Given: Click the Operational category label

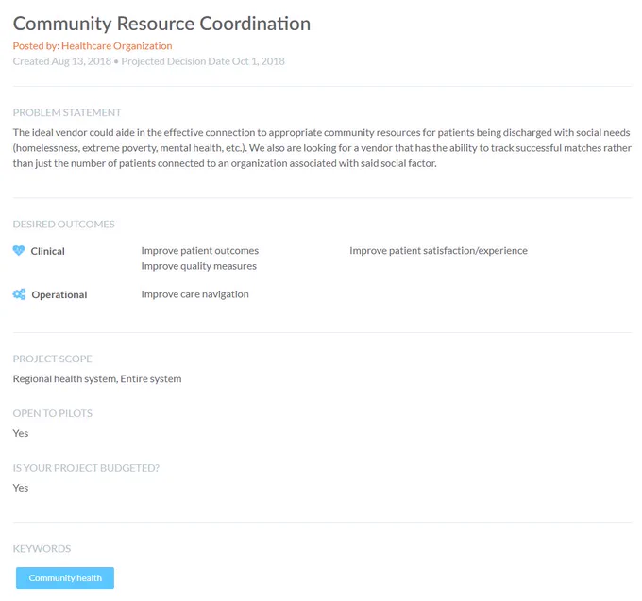Looking at the screenshot, I should point(59,295).
